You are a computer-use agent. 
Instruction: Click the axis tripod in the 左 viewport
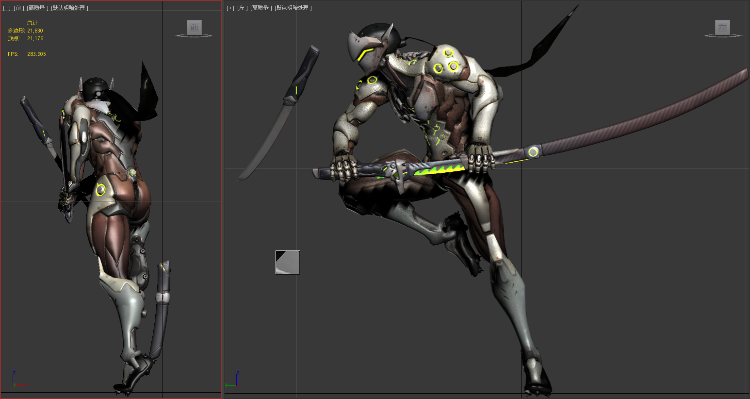tap(232, 380)
